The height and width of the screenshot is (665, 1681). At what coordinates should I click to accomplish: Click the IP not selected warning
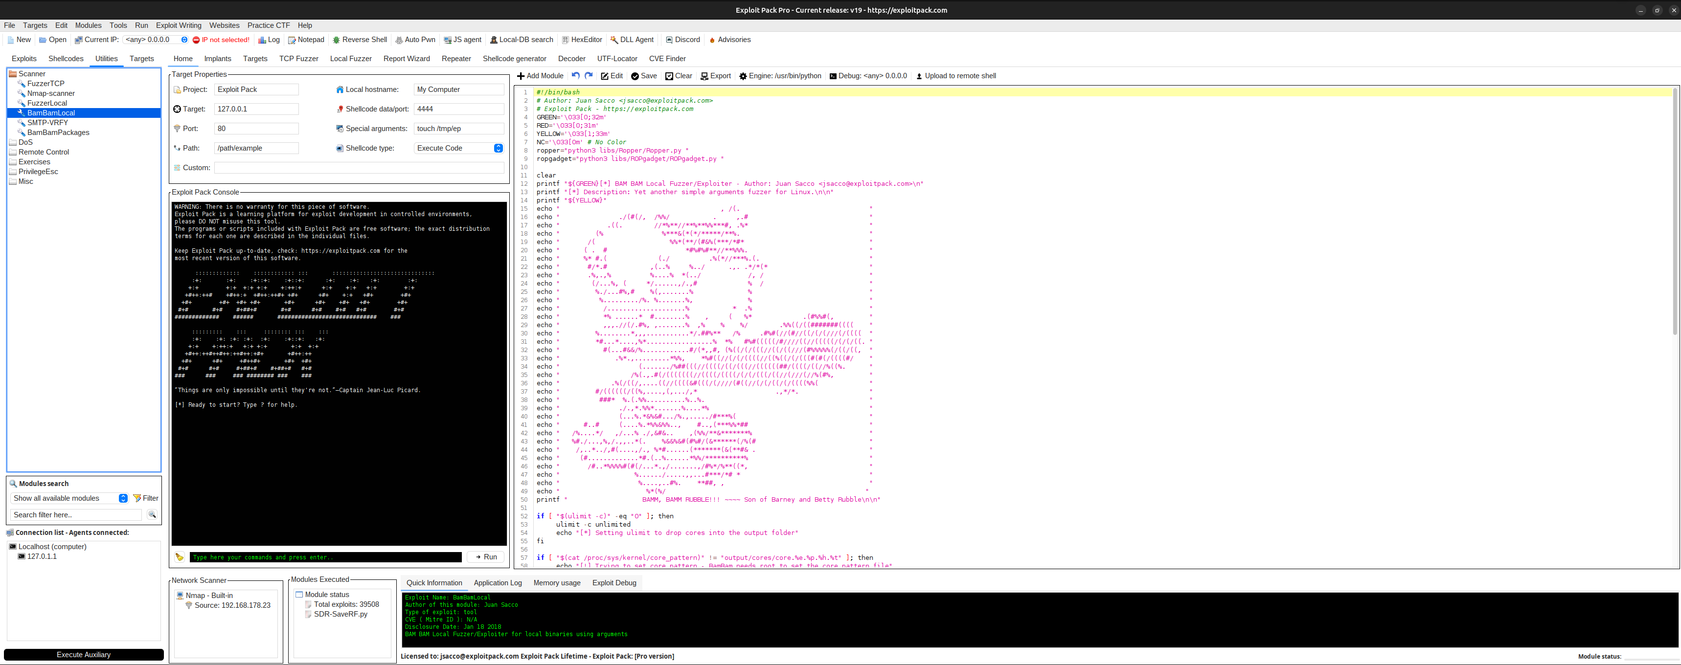point(221,40)
